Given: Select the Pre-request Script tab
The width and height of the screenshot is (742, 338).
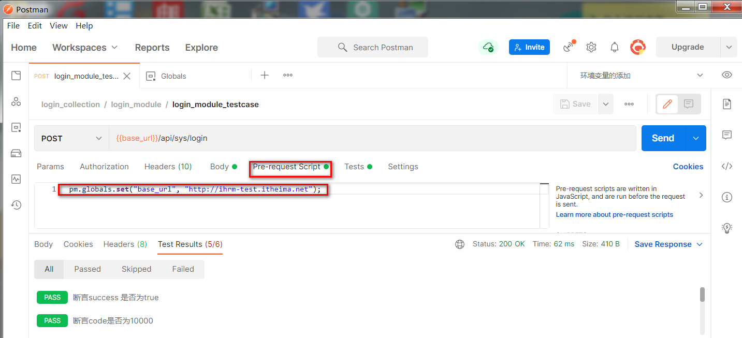Looking at the screenshot, I should coord(290,167).
